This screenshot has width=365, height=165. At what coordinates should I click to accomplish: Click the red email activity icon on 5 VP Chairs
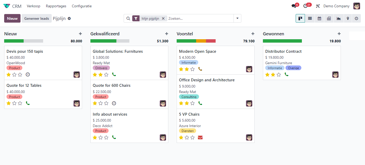click(200, 137)
